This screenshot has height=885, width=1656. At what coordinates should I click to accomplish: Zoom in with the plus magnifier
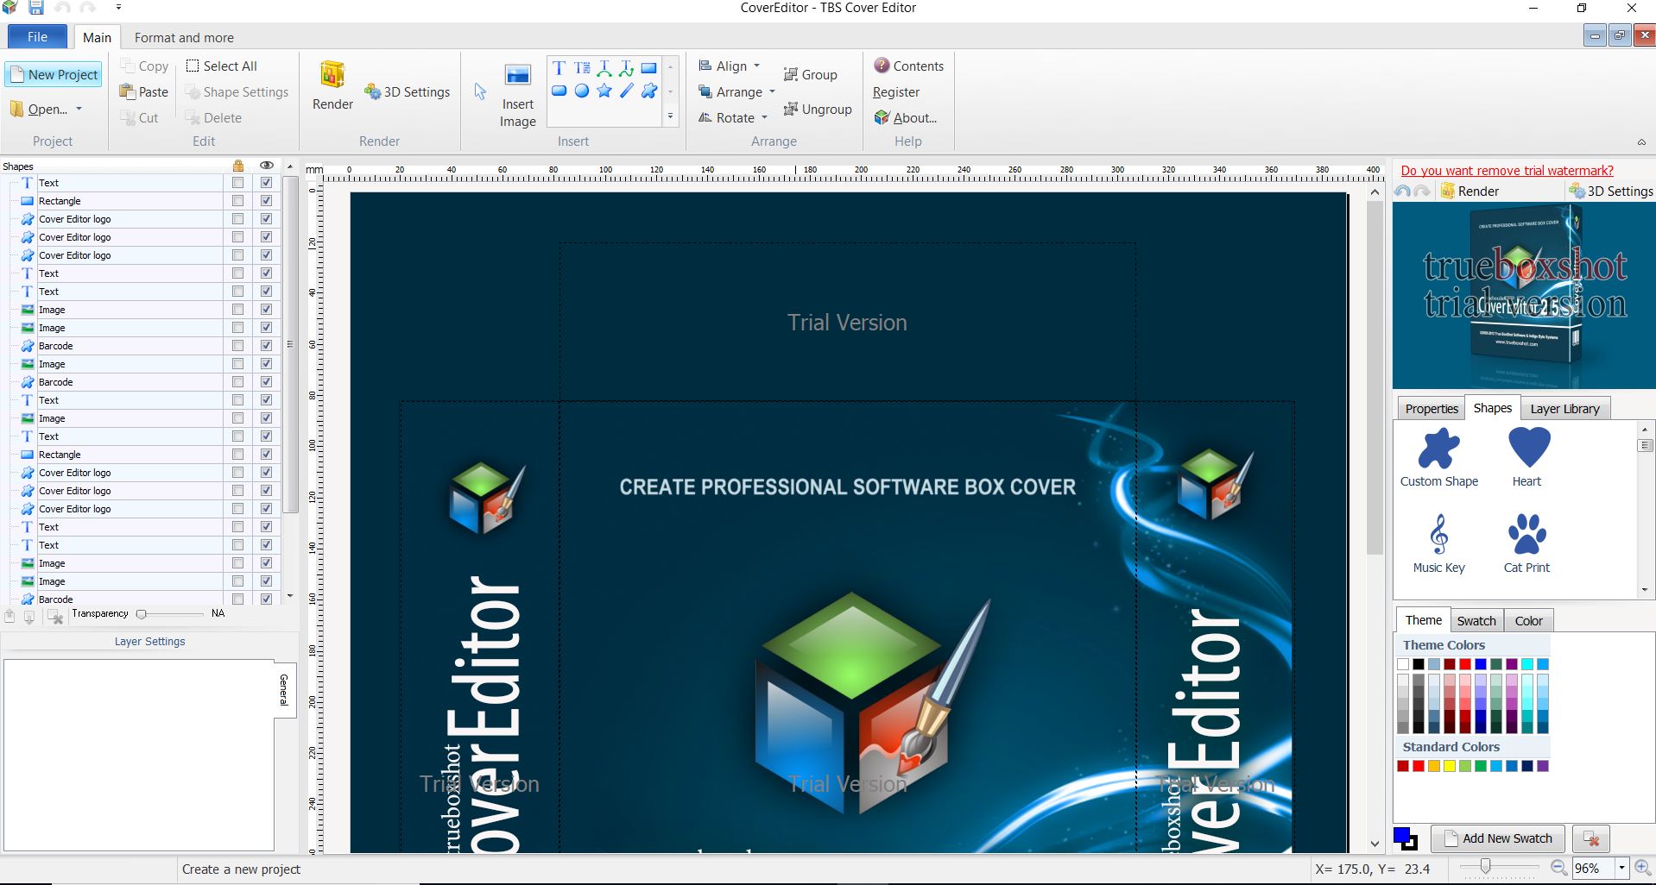[1642, 869]
